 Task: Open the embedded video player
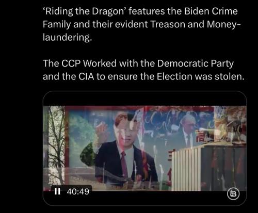tap(144, 148)
